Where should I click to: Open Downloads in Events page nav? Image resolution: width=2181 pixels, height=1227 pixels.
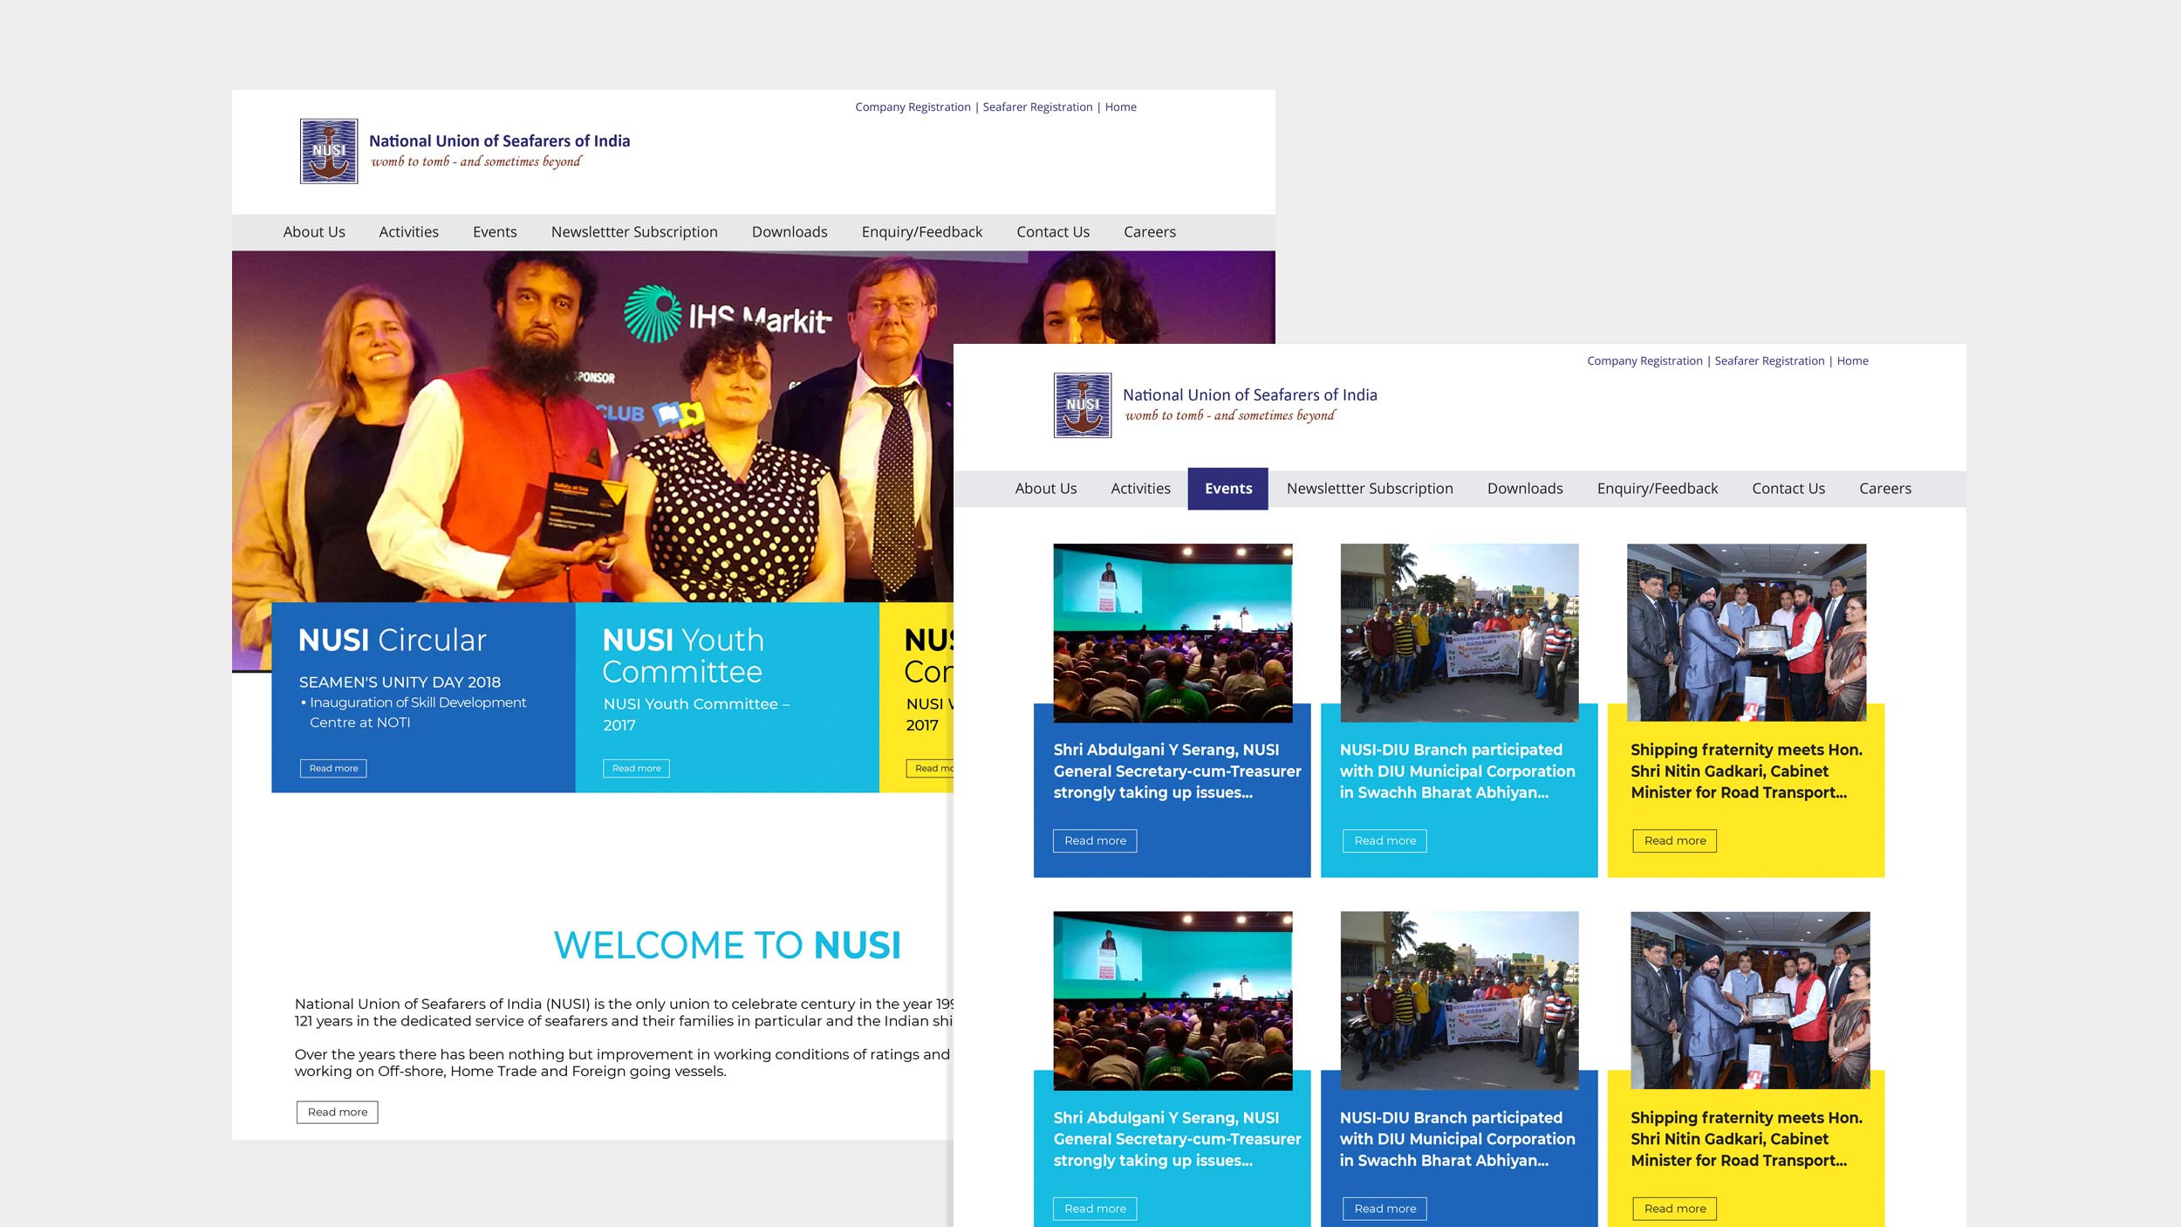[1525, 489]
